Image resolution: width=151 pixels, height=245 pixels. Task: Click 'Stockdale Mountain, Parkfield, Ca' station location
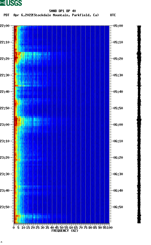tap(66, 15)
